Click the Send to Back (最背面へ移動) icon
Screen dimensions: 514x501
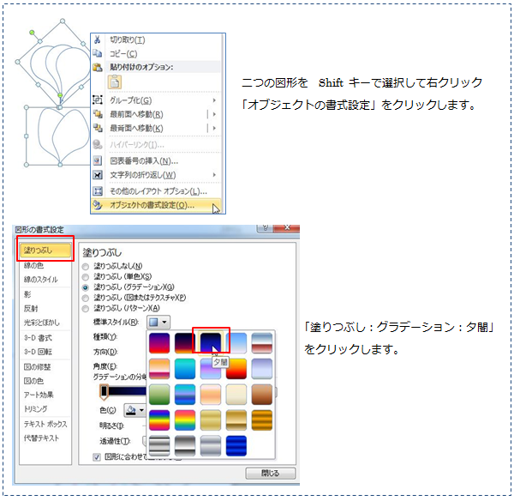[x=98, y=129]
